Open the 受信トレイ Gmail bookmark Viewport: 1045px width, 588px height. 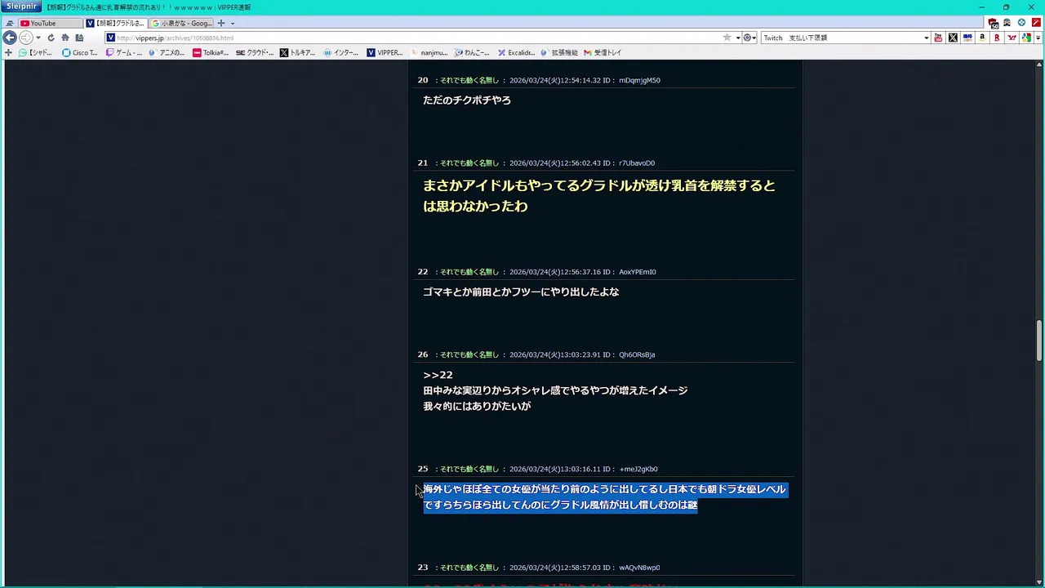coord(603,52)
